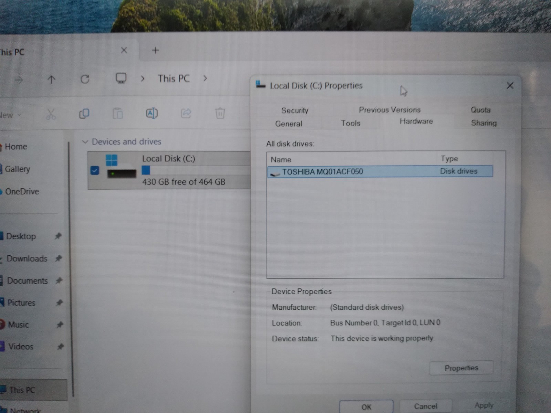
Task: Open Gallery in the navigation pane
Action: (17, 169)
